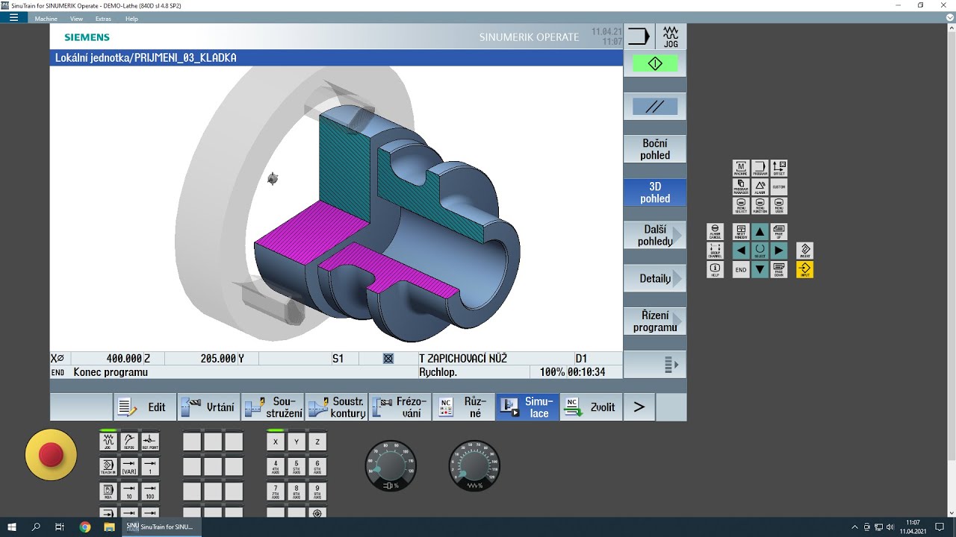Open the Extras menu

point(103,19)
